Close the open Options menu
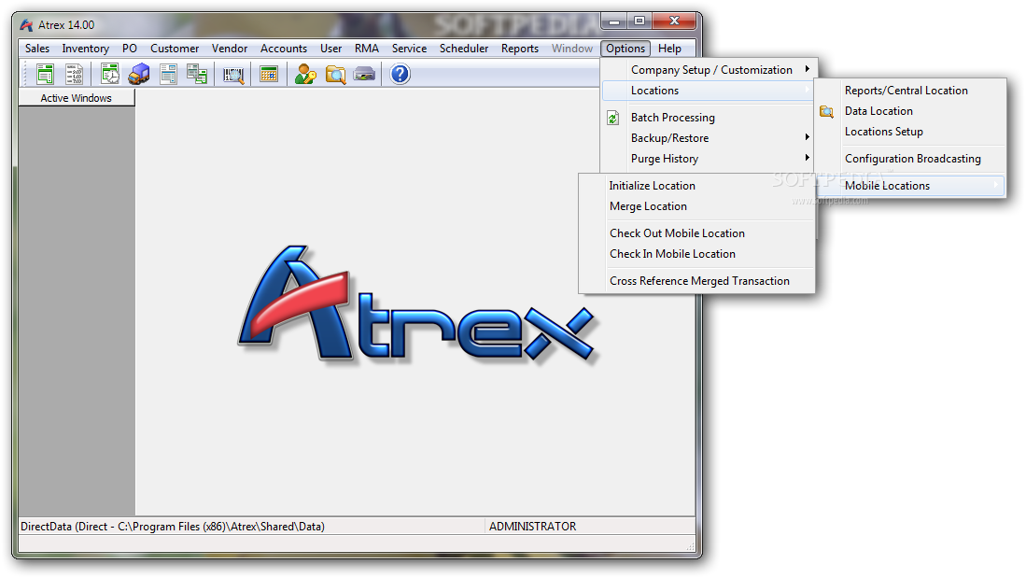 pos(625,49)
